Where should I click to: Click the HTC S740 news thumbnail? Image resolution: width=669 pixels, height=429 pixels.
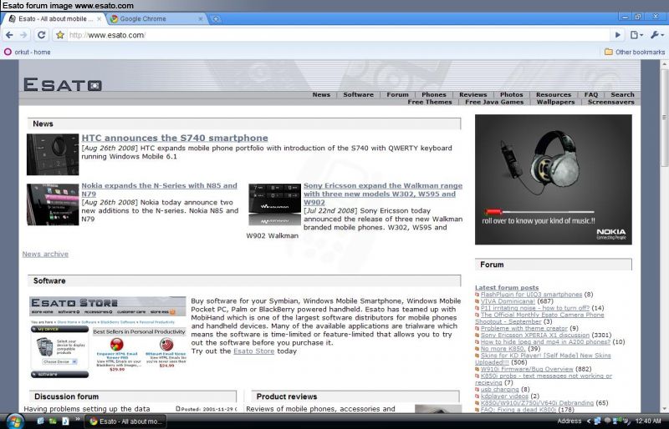[x=53, y=154]
